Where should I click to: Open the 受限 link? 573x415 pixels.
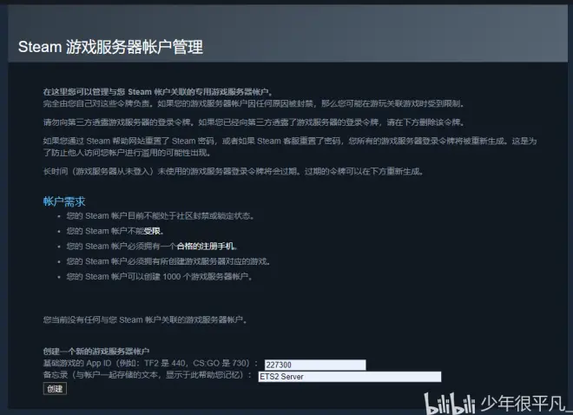152,231
